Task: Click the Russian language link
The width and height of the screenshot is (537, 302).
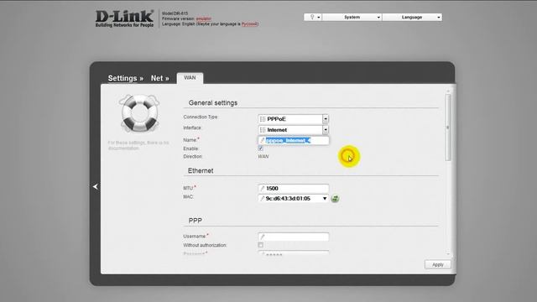Action: pos(250,24)
